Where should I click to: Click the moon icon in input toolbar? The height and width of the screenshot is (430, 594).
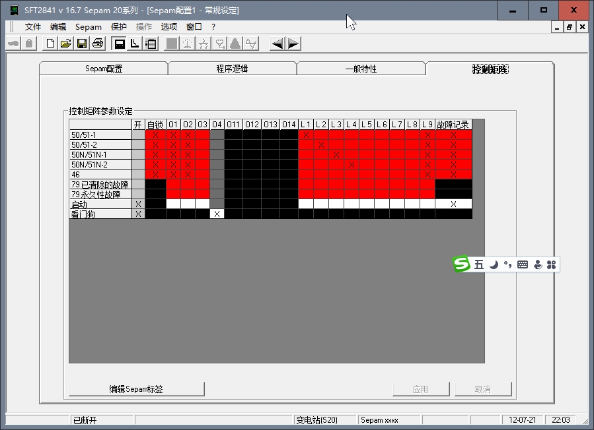click(x=494, y=264)
